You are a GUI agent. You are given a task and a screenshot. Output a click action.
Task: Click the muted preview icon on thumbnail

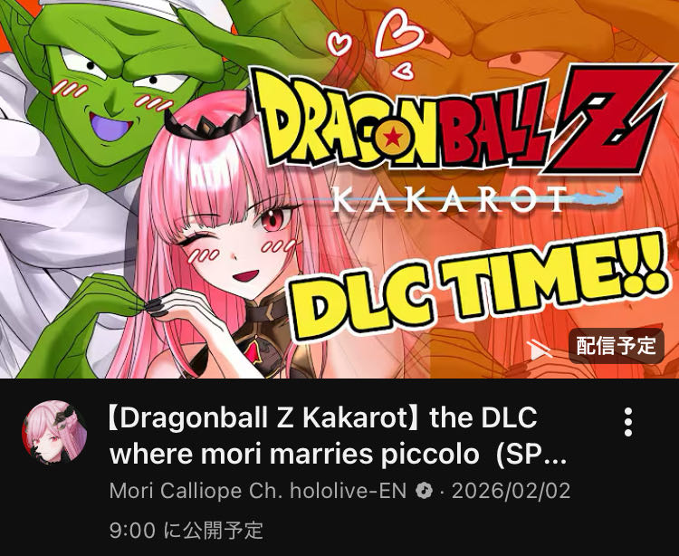[x=540, y=350]
